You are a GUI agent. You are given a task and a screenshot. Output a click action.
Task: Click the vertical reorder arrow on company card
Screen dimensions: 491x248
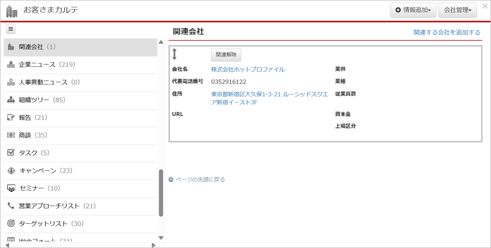(174, 54)
